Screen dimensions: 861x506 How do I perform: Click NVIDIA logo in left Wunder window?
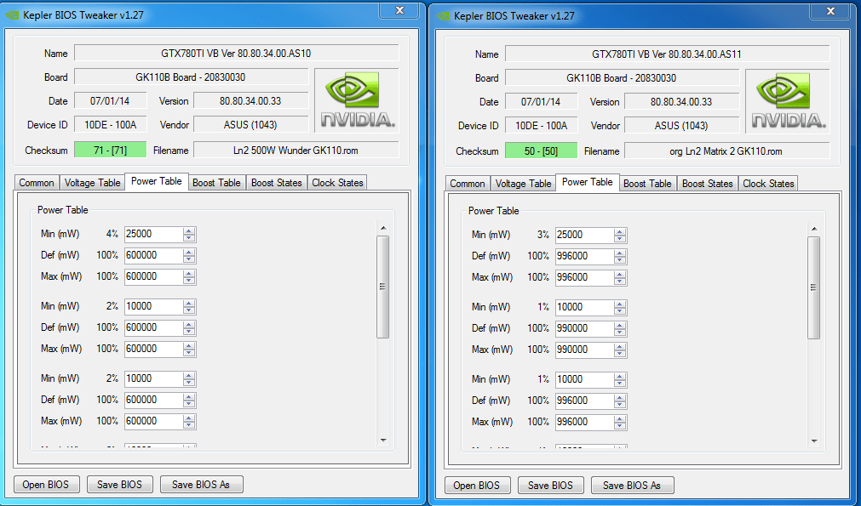pyautogui.click(x=357, y=100)
